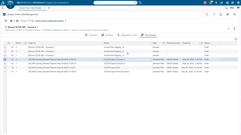This screenshot has height=135, width=241.
Task: Click row number 5 header
Action: 5,63
